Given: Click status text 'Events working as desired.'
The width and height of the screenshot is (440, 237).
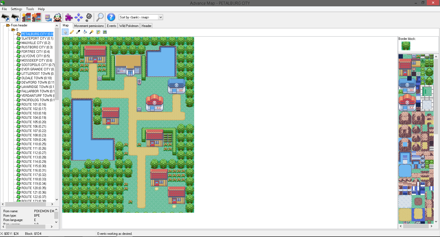Looking at the screenshot, I should click(x=115, y=234).
